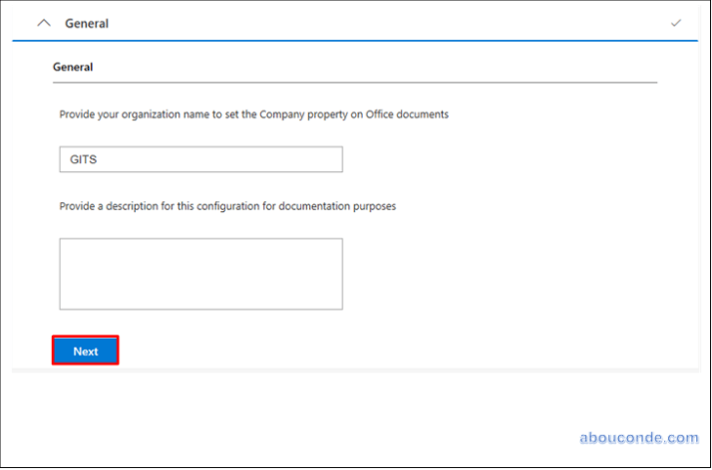Click the description instruction label

[227, 206]
